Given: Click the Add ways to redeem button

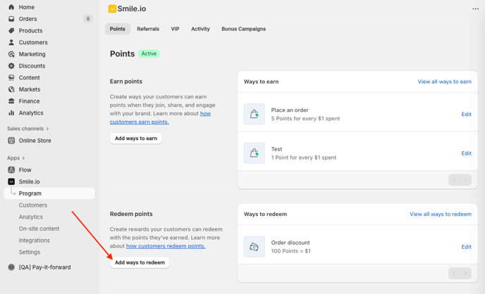Looking at the screenshot, I should coord(140,262).
